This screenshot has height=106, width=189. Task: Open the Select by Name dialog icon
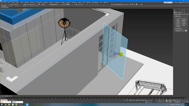18,4
